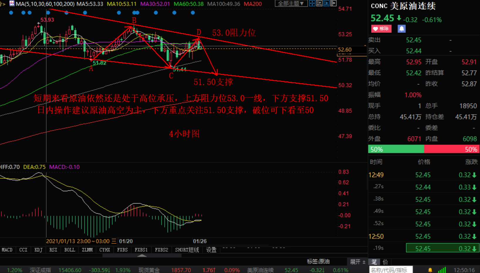Switch to the RSI indicator tab
The height and width of the screenshot is (273, 480).
click(x=53, y=250)
